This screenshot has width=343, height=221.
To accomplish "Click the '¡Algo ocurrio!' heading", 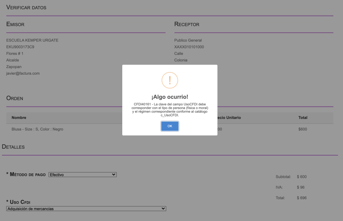I will click(170, 97).
